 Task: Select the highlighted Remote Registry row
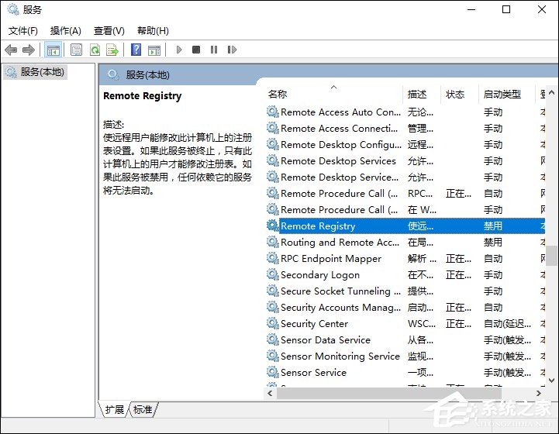tap(405, 226)
